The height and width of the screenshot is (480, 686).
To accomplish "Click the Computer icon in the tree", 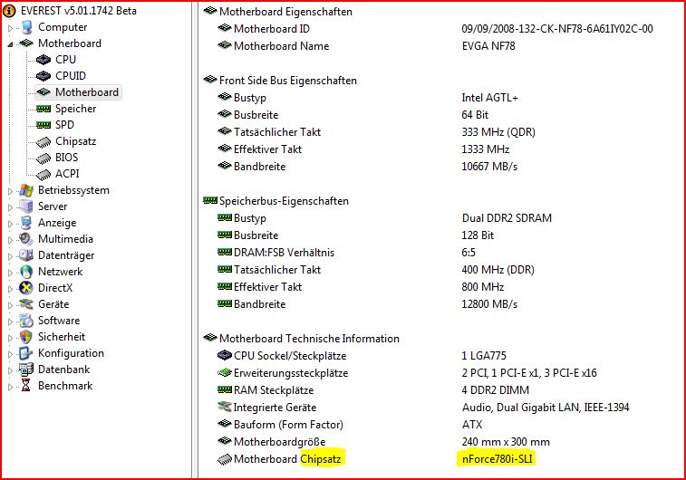I will [26, 27].
